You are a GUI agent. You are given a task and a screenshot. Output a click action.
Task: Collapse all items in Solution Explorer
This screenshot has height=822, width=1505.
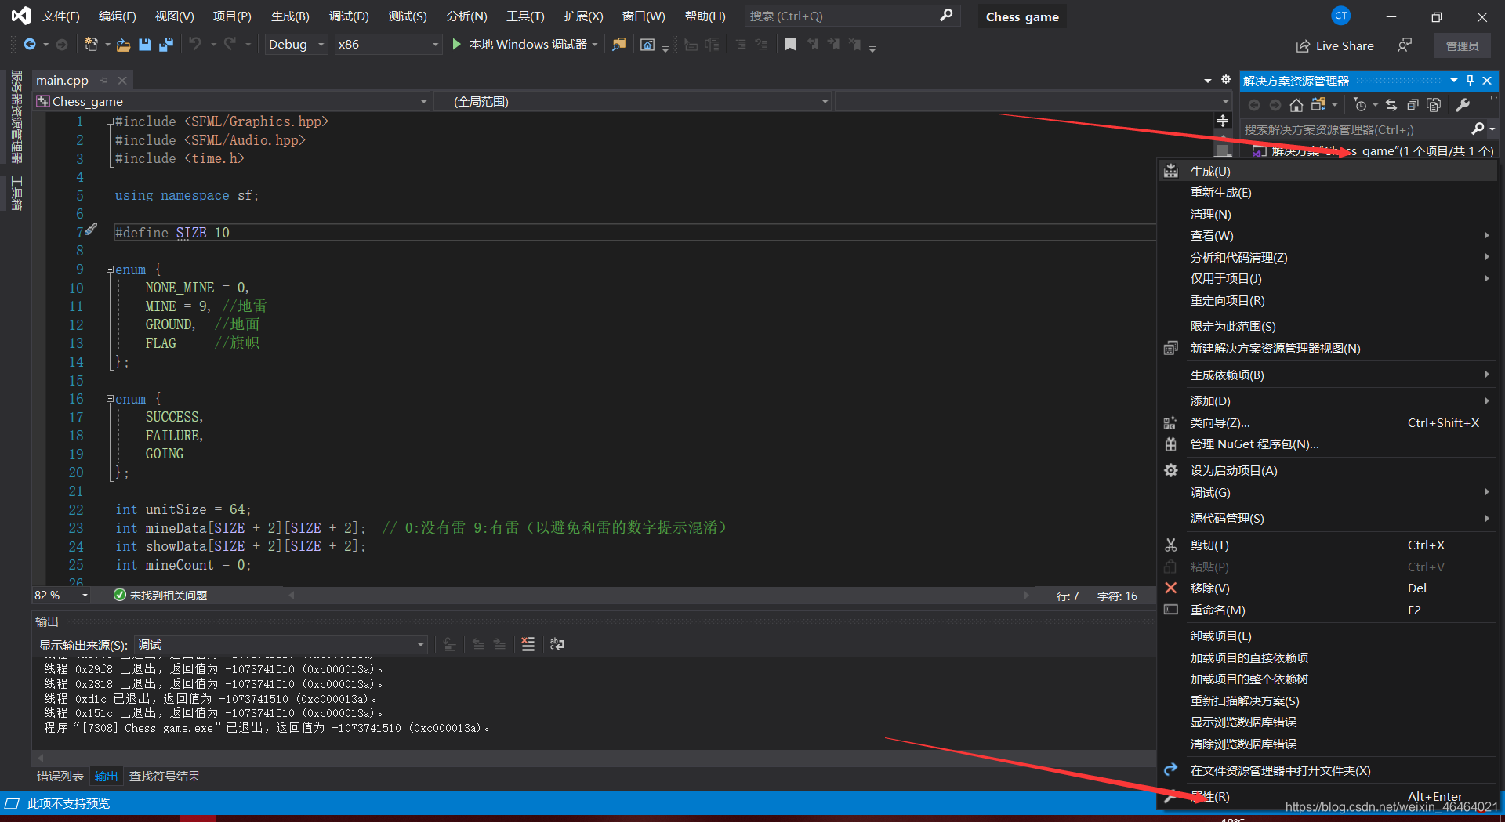click(1413, 105)
